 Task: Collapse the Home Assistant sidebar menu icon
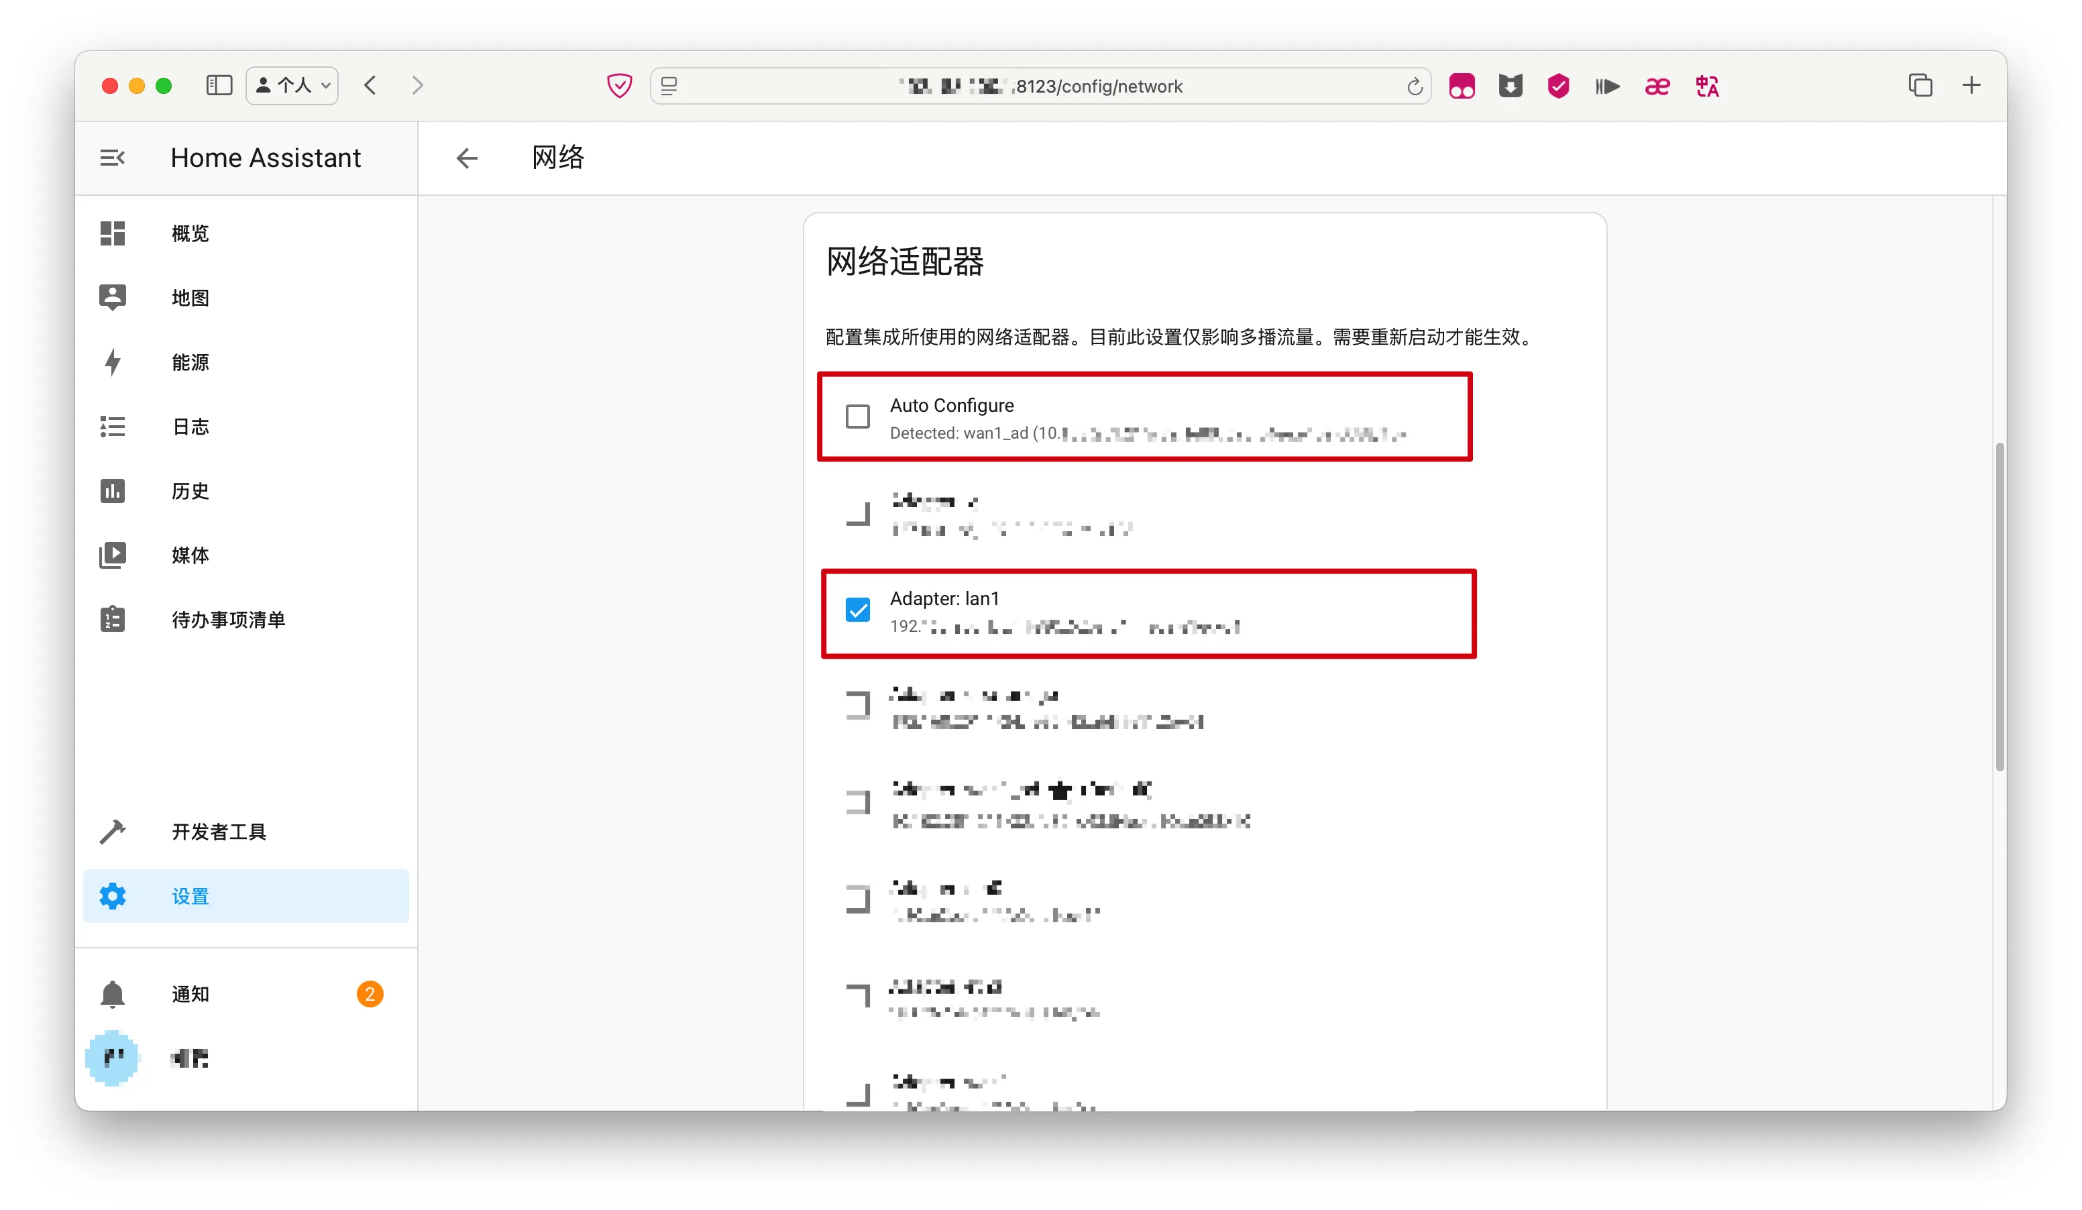pos(113,157)
